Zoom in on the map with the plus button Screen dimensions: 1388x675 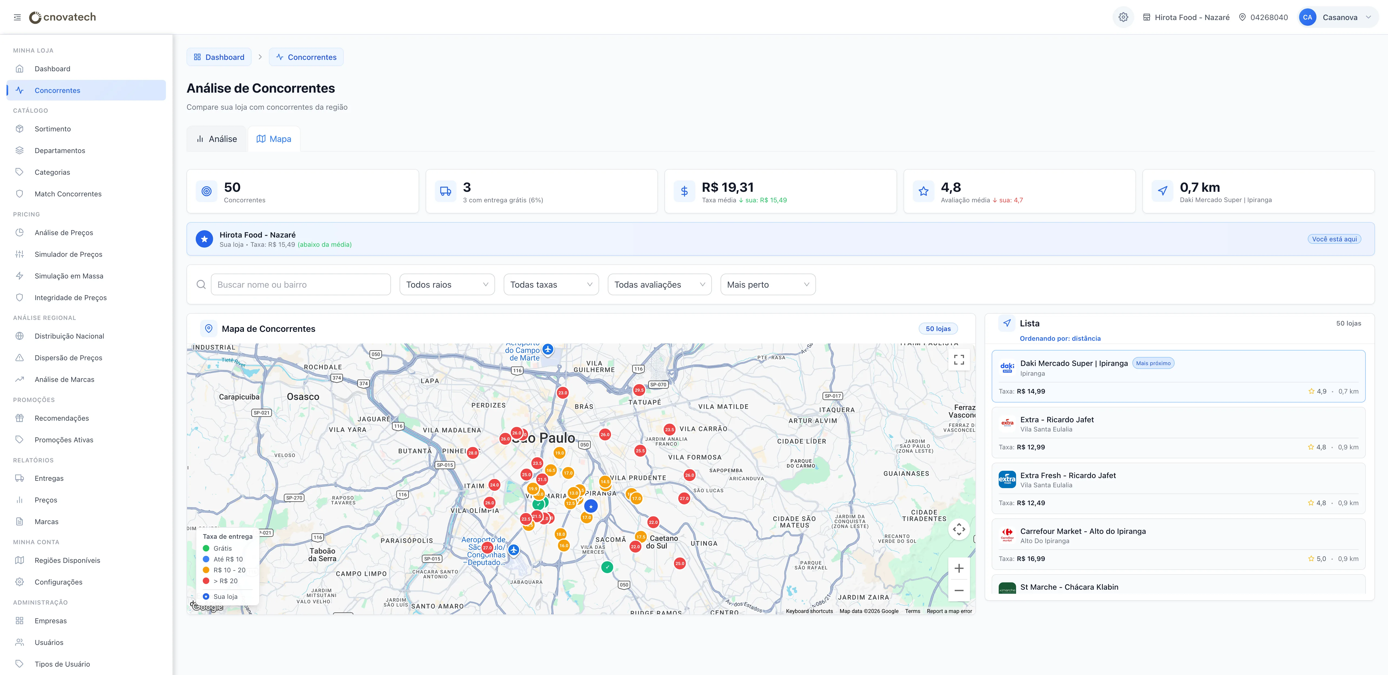coord(959,569)
